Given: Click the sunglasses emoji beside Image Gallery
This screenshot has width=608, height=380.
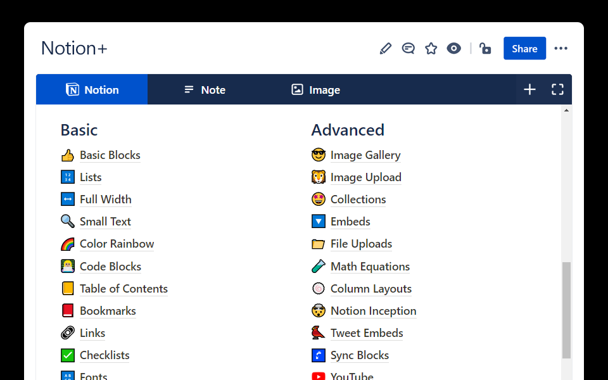Looking at the screenshot, I should (x=319, y=155).
